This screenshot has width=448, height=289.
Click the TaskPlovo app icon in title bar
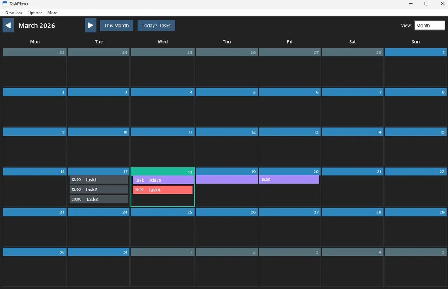click(x=5, y=3)
